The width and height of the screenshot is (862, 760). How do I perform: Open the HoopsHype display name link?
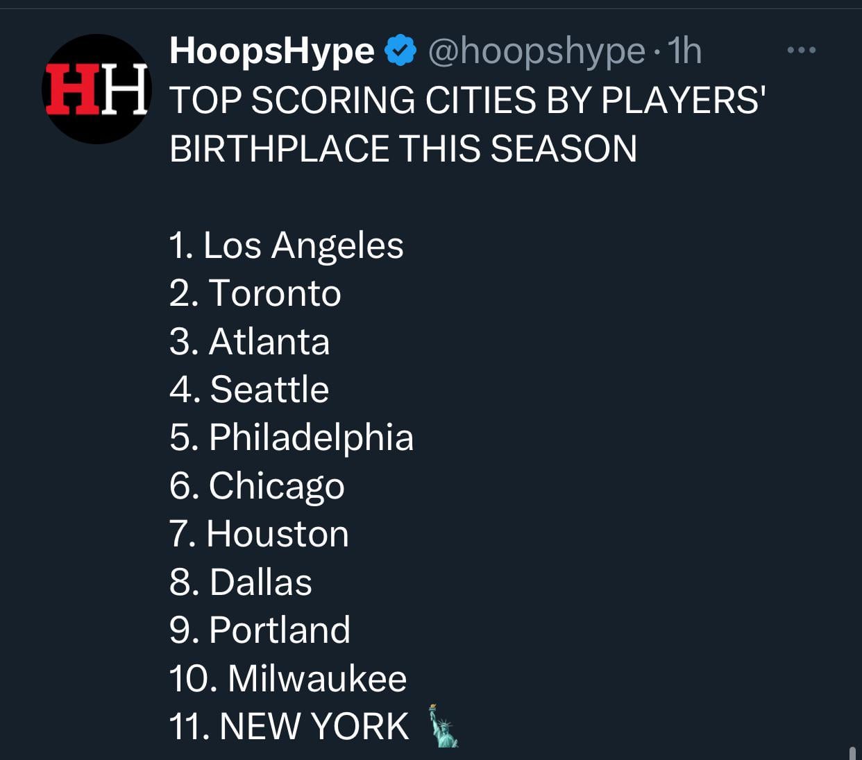tap(272, 51)
